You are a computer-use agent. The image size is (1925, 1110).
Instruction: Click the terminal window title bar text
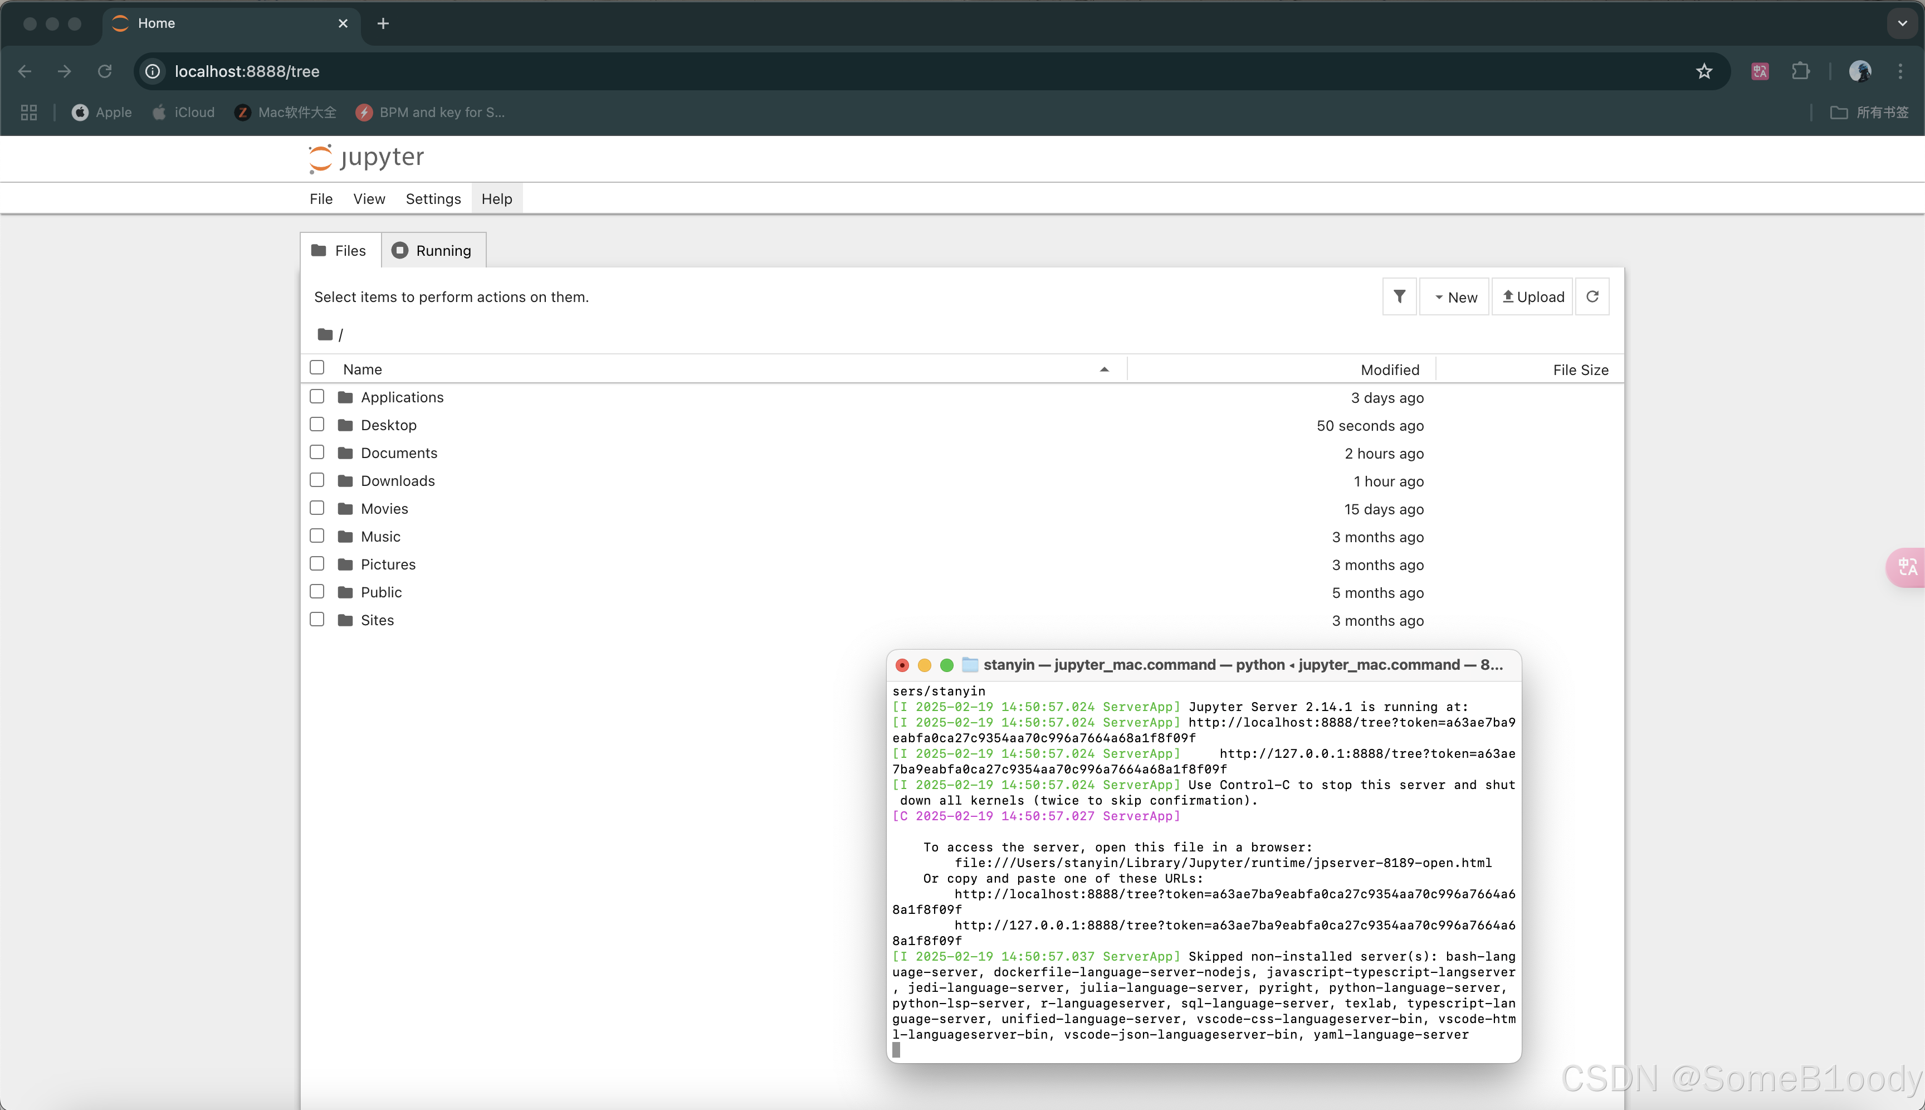point(1243,665)
